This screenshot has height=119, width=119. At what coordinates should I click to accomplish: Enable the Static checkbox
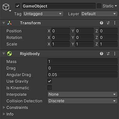click(x=99, y=6)
